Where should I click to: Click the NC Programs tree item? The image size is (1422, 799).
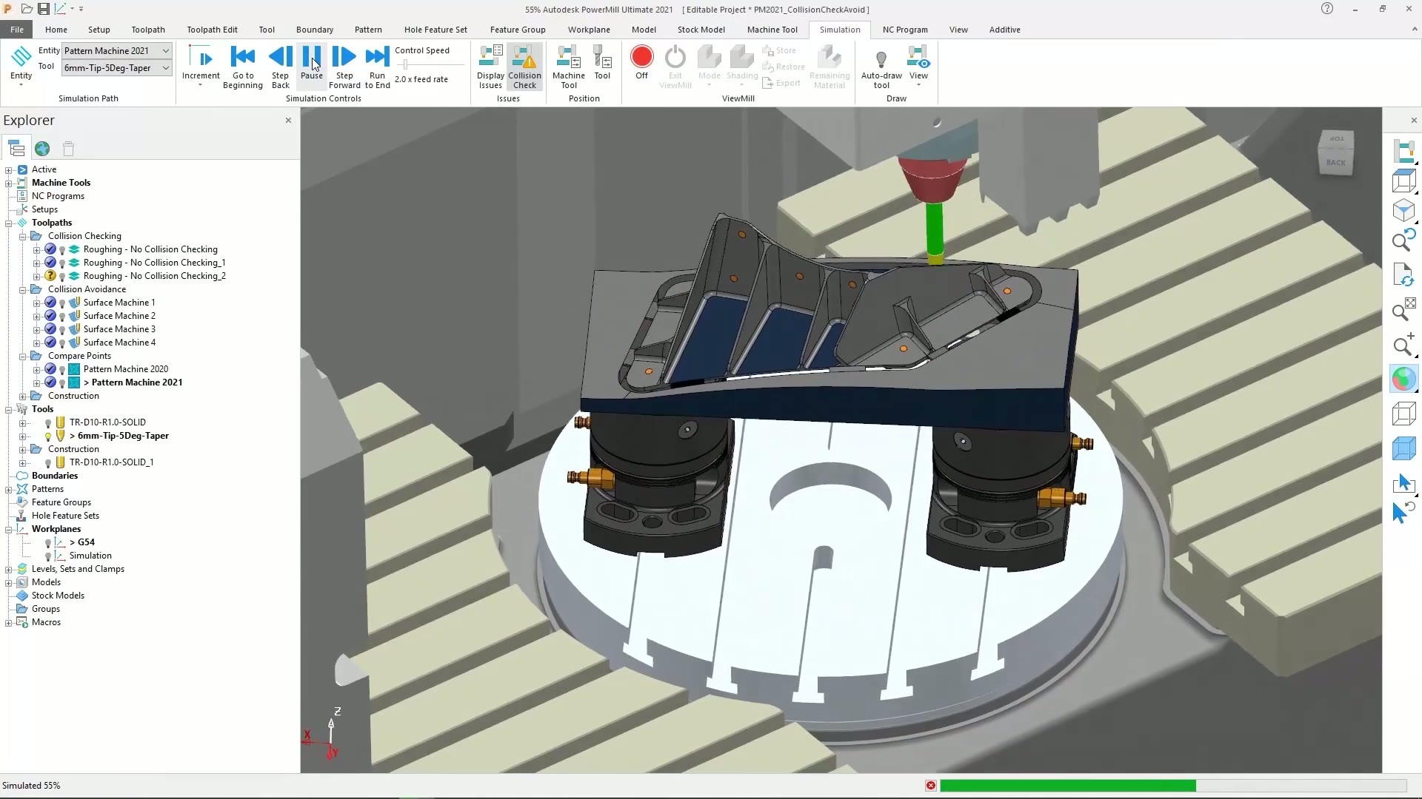(58, 196)
